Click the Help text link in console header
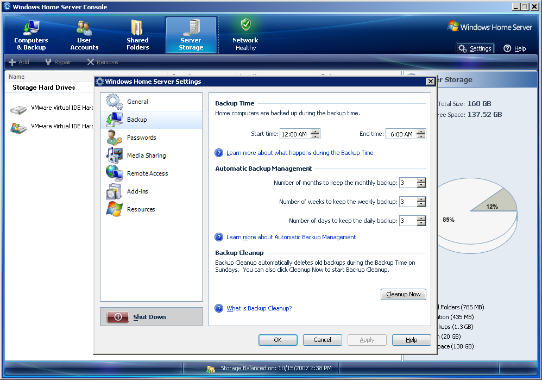 [x=520, y=48]
